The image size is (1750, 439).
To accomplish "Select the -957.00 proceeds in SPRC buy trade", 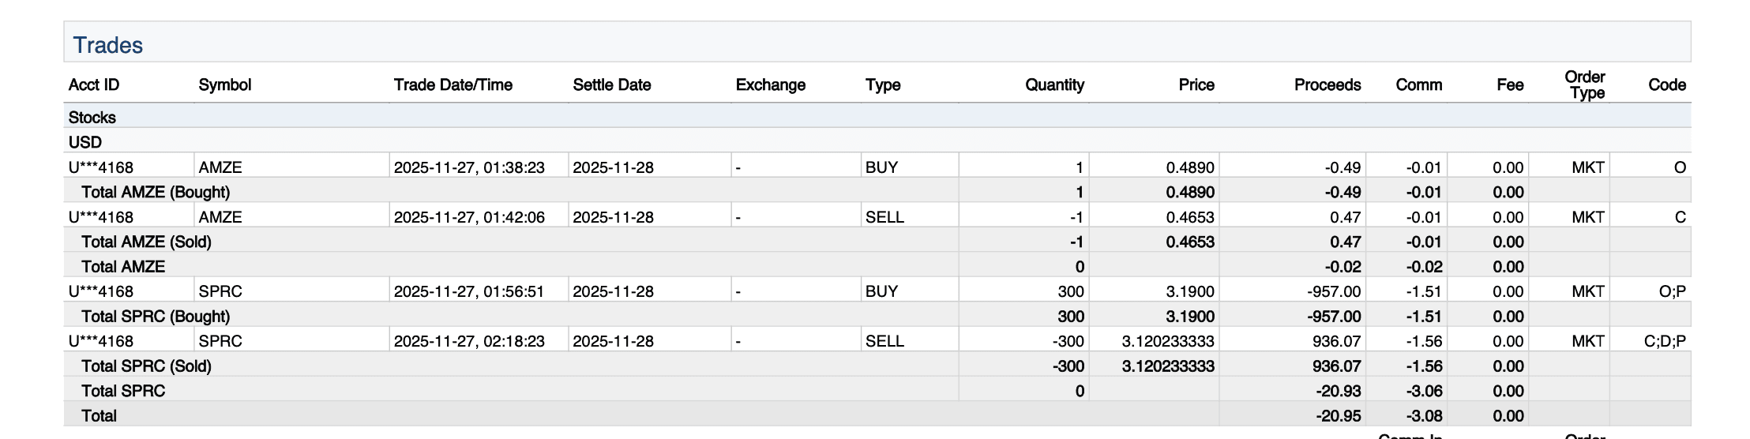I will click(x=1334, y=291).
